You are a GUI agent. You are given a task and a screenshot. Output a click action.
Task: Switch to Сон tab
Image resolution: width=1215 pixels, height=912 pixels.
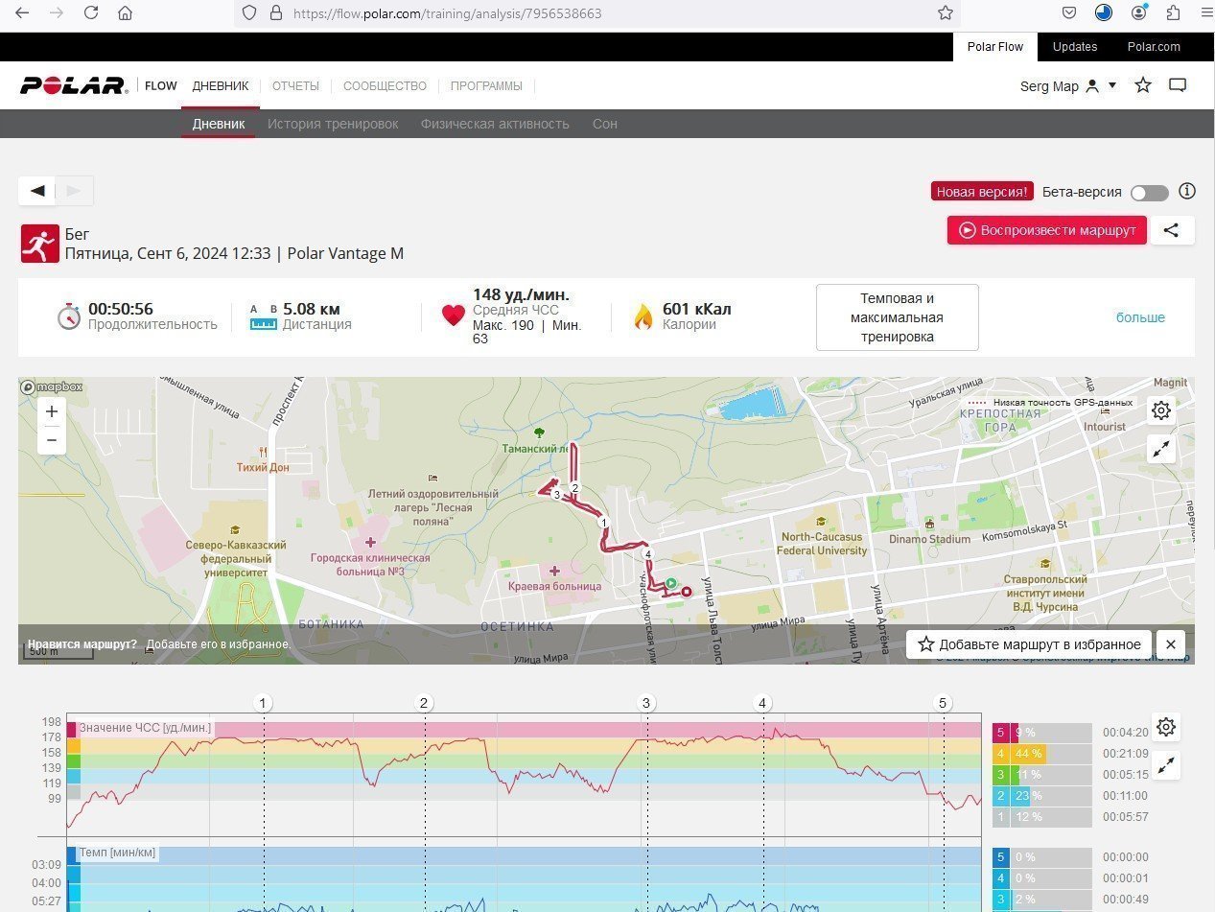tap(605, 124)
